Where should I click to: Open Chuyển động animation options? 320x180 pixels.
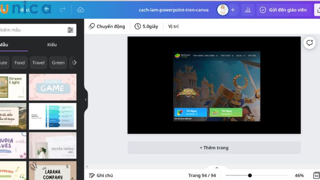click(107, 26)
